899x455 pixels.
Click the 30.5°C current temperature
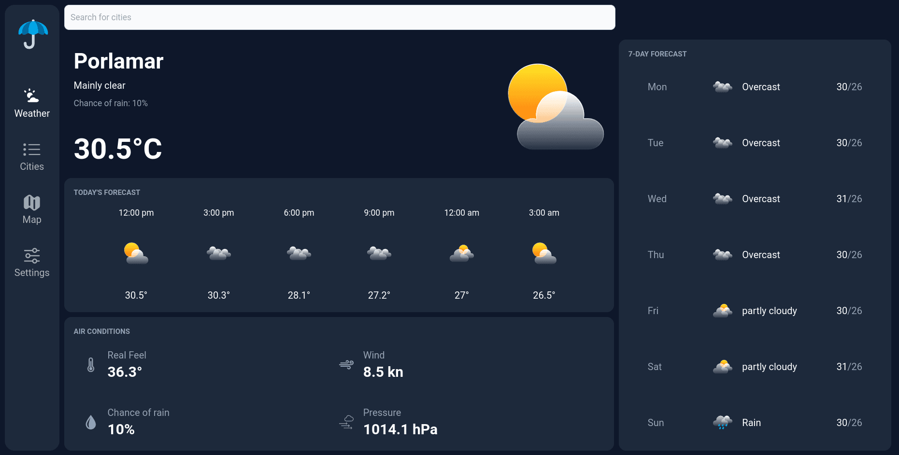point(117,149)
